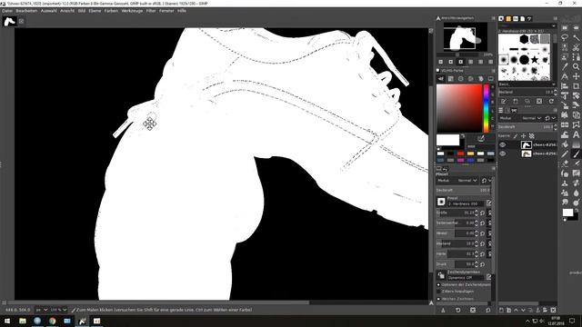Pick a color with the eyedropper in color dialog
Screen dimensions: 582x327
pyautogui.click(x=481, y=138)
